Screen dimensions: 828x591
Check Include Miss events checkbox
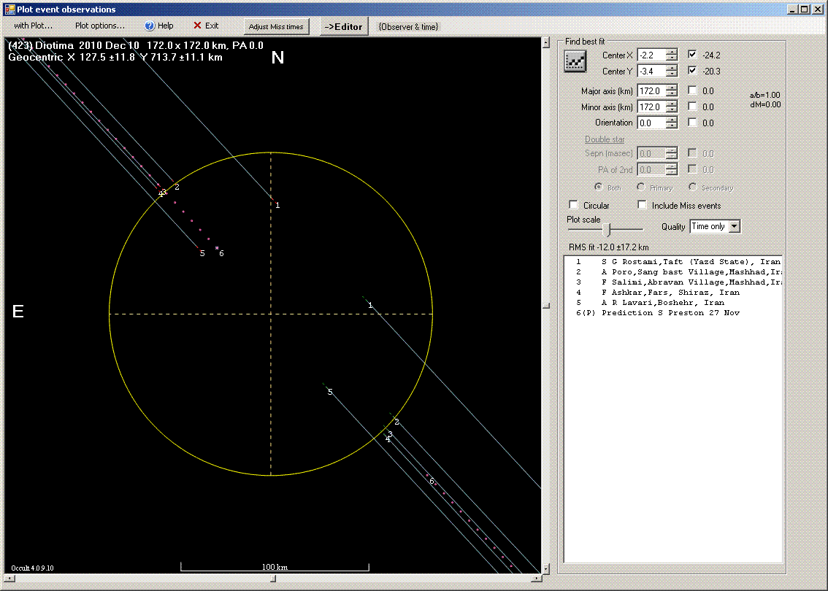(642, 205)
